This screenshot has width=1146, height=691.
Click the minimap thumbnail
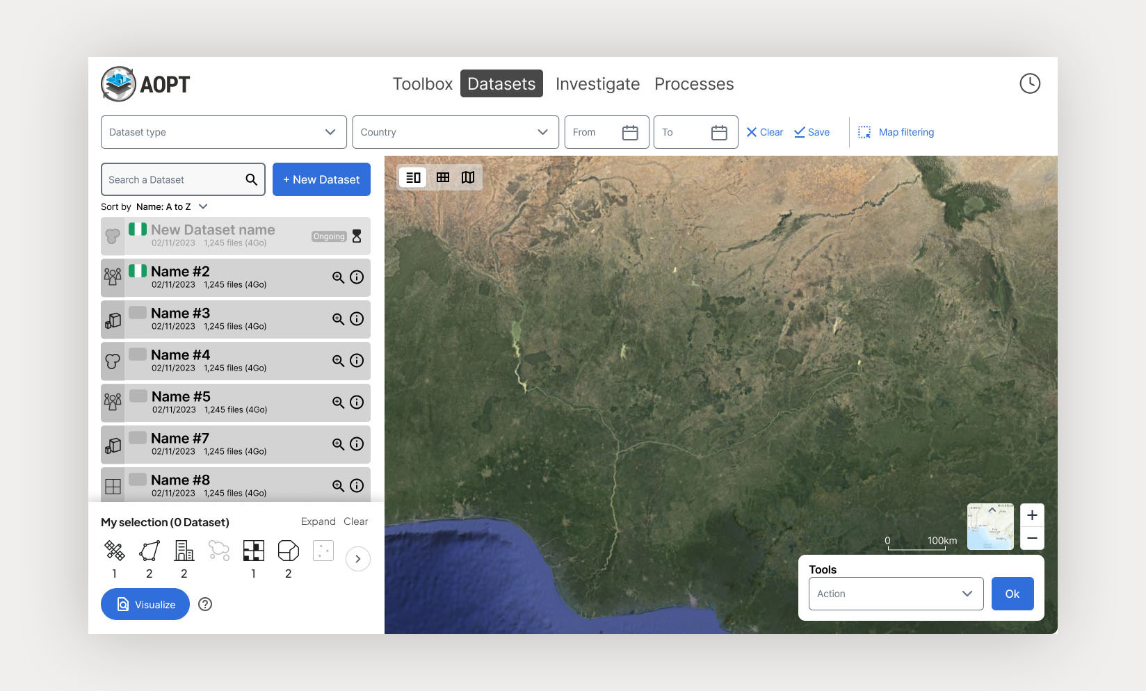click(x=990, y=527)
